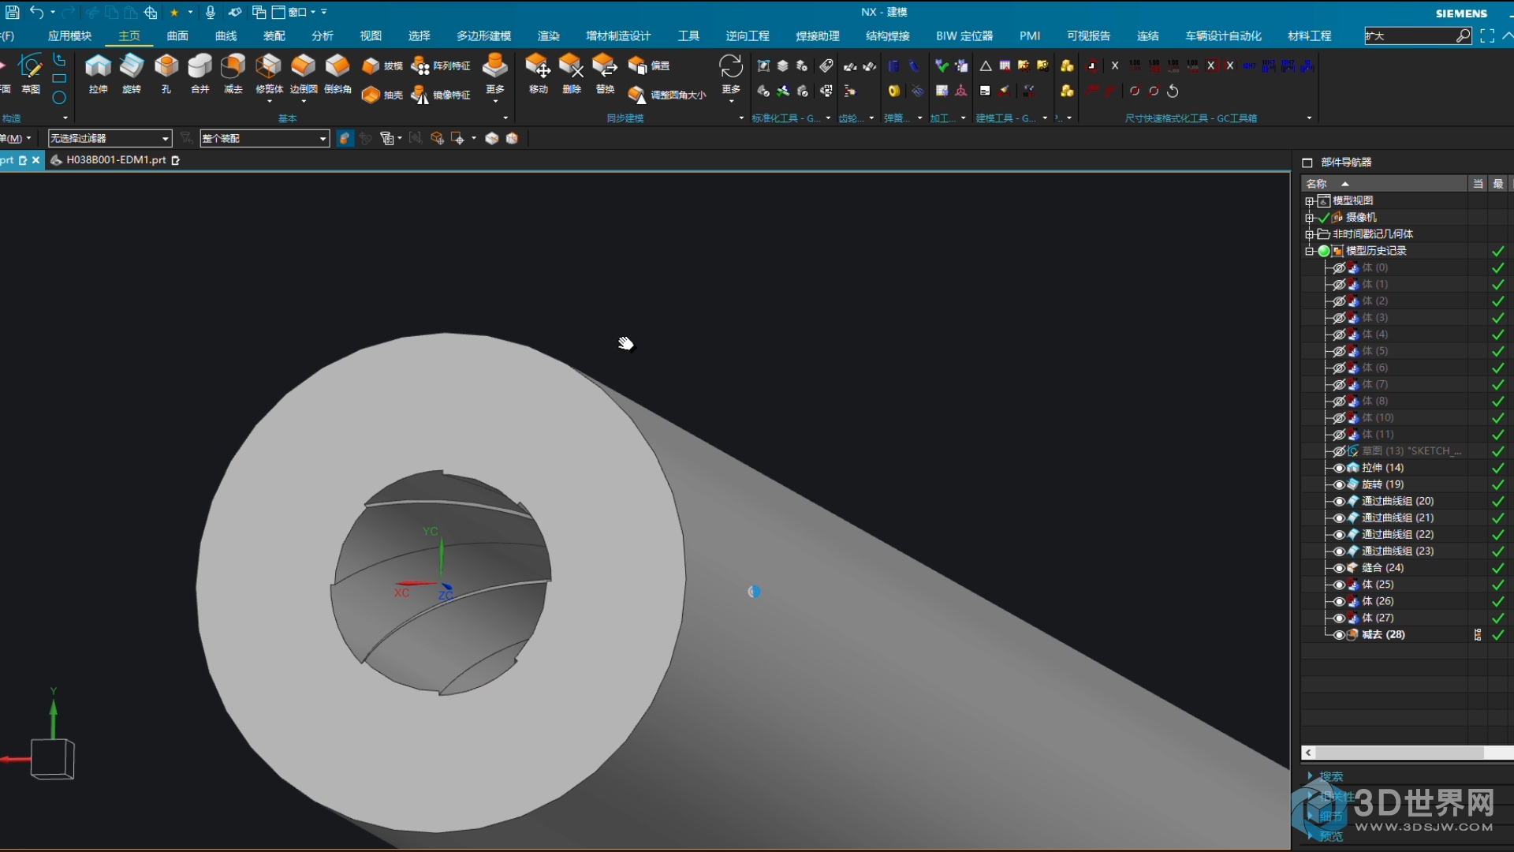Switch to the PMI tab
The width and height of the screenshot is (1514, 852).
point(1030,36)
